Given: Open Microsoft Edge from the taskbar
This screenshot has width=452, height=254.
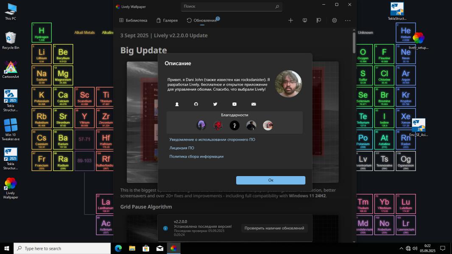Looking at the screenshot, I should 118,248.
